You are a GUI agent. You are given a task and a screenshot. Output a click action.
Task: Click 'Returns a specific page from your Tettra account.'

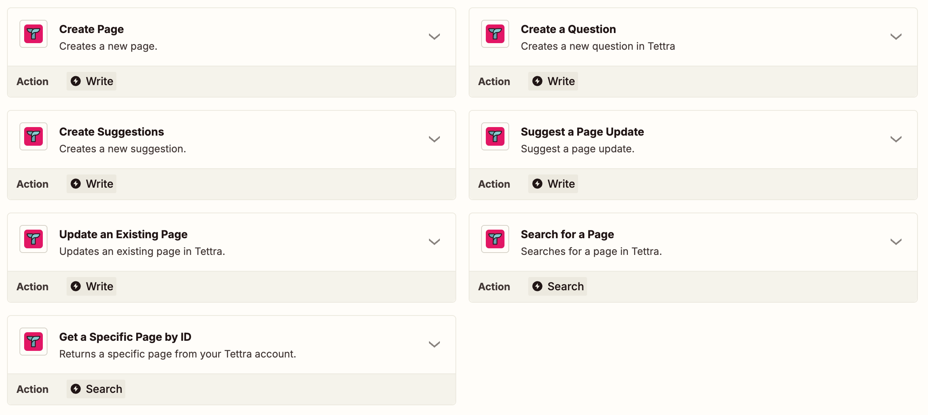[178, 354]
